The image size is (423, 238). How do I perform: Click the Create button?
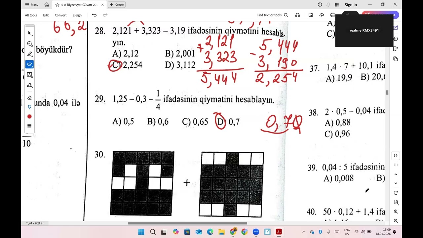click(x=117, y=5)
